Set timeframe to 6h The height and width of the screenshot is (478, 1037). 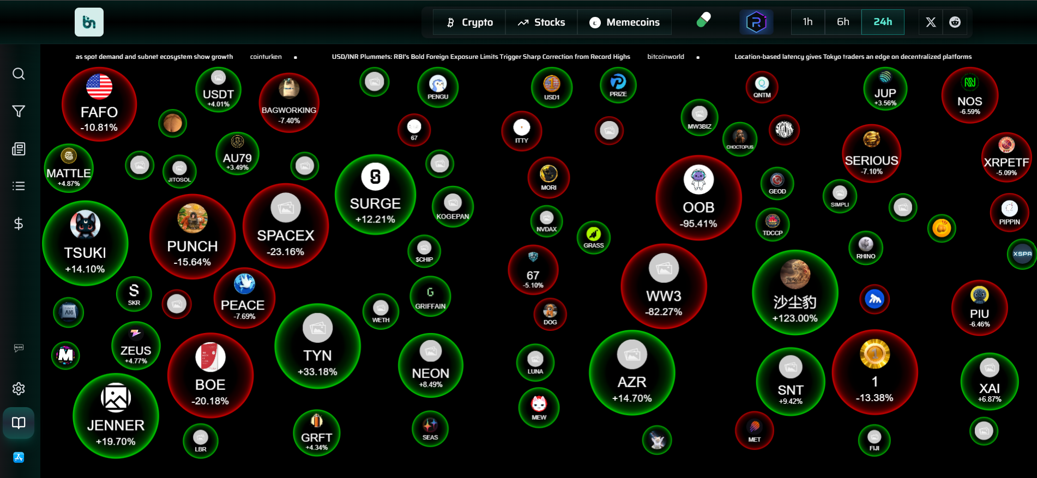843,22
